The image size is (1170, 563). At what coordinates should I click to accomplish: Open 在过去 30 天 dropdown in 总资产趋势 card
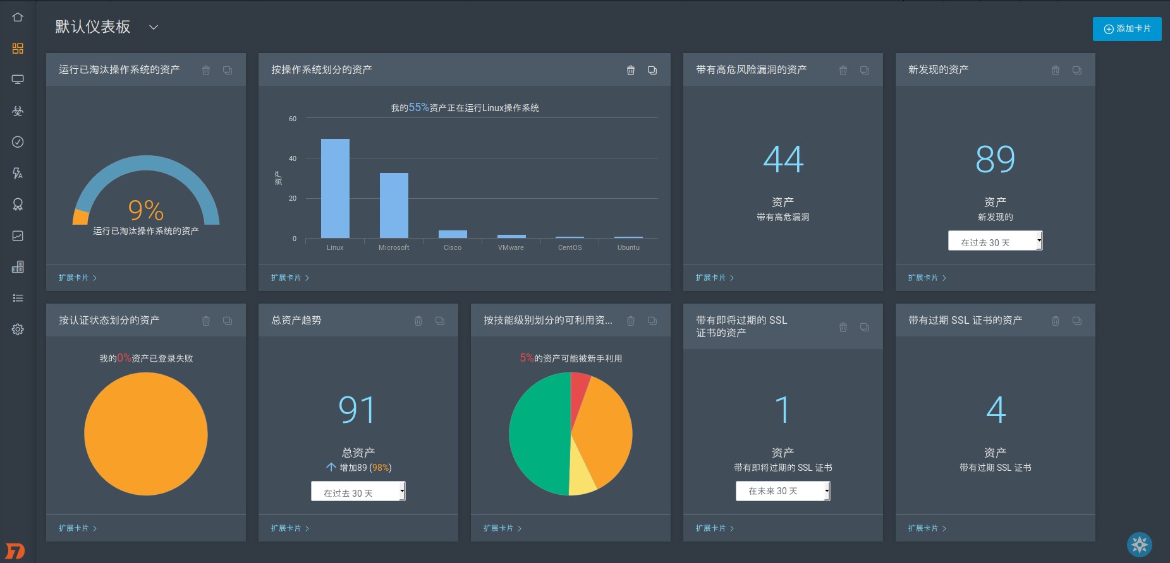pos(358,491)
